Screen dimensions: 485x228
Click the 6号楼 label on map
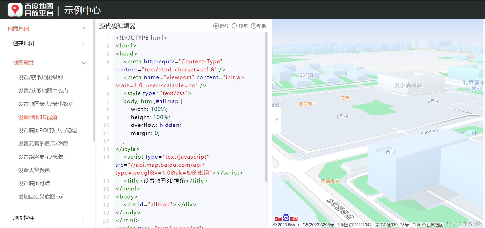(x=343, y=116)
